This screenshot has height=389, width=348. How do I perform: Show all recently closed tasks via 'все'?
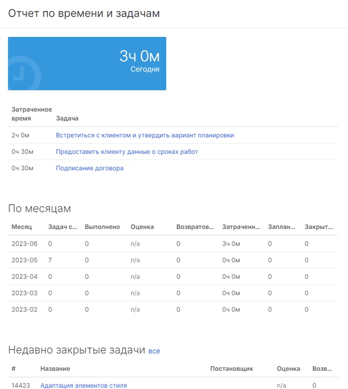tap(154, 351)
